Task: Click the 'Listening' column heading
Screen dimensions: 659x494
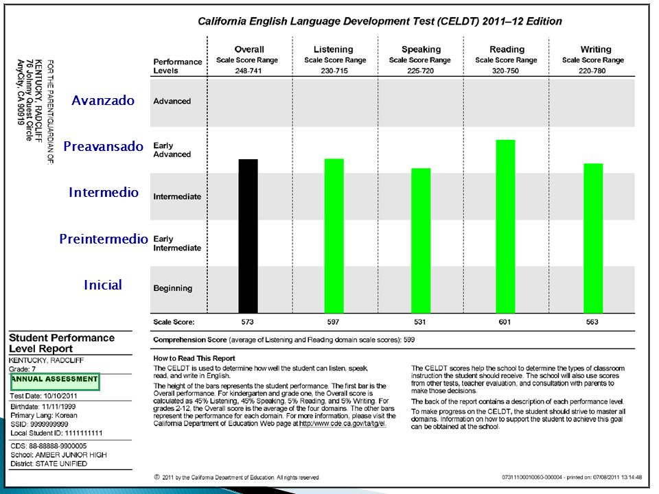Action: click(x=334, y=49)
